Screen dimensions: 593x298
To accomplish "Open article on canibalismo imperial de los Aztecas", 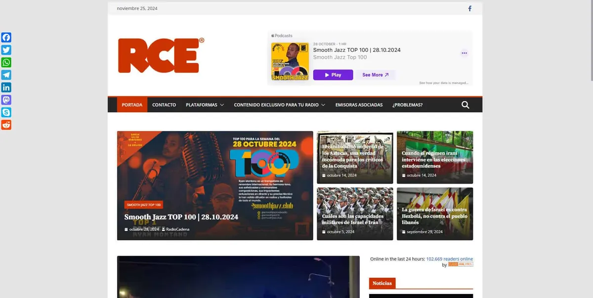I will click(x=353, y=156).
